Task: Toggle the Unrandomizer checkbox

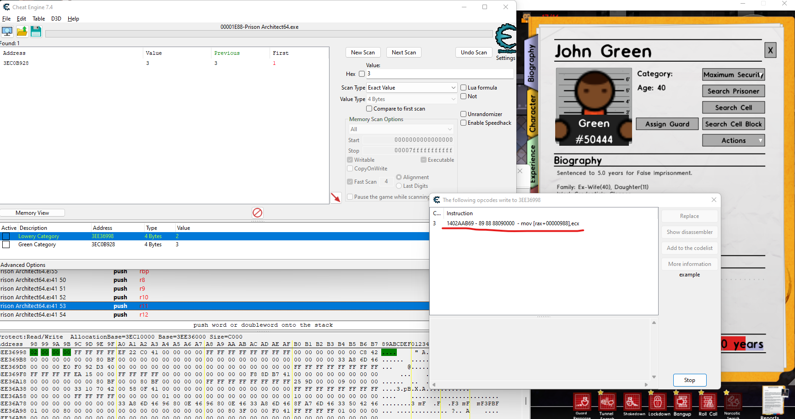Action: coord(463,114)
